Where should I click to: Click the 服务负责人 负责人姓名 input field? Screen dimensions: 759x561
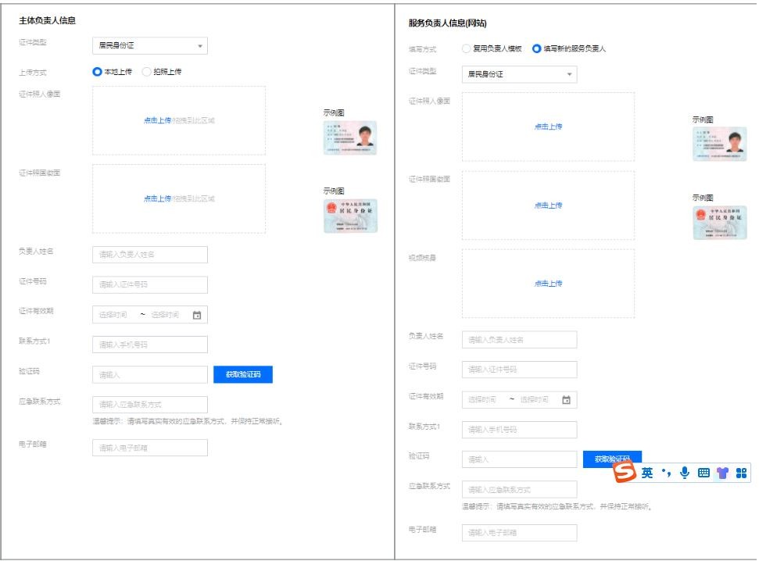click(519, 340)
